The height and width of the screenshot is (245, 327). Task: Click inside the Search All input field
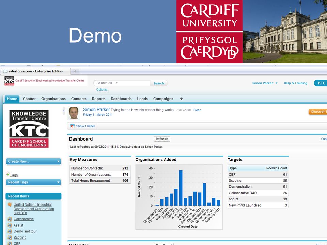coord(122,83)
